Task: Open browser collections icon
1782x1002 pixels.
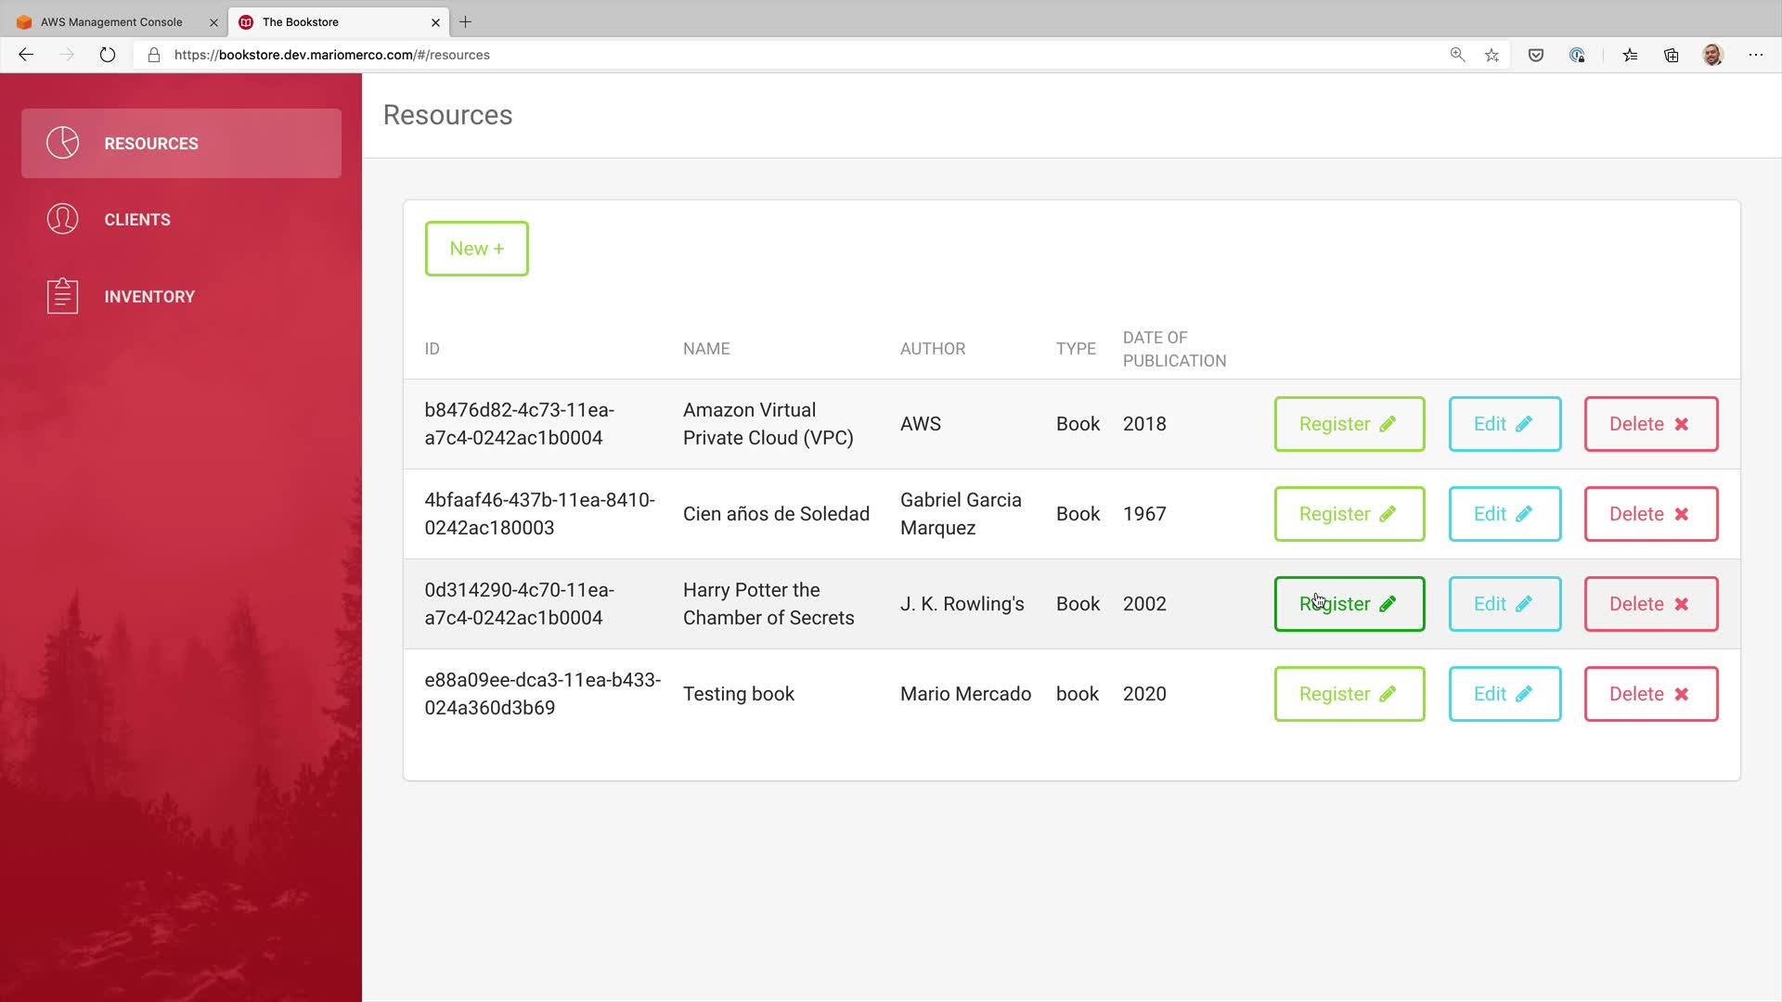Action: (x=1671, y=55)
